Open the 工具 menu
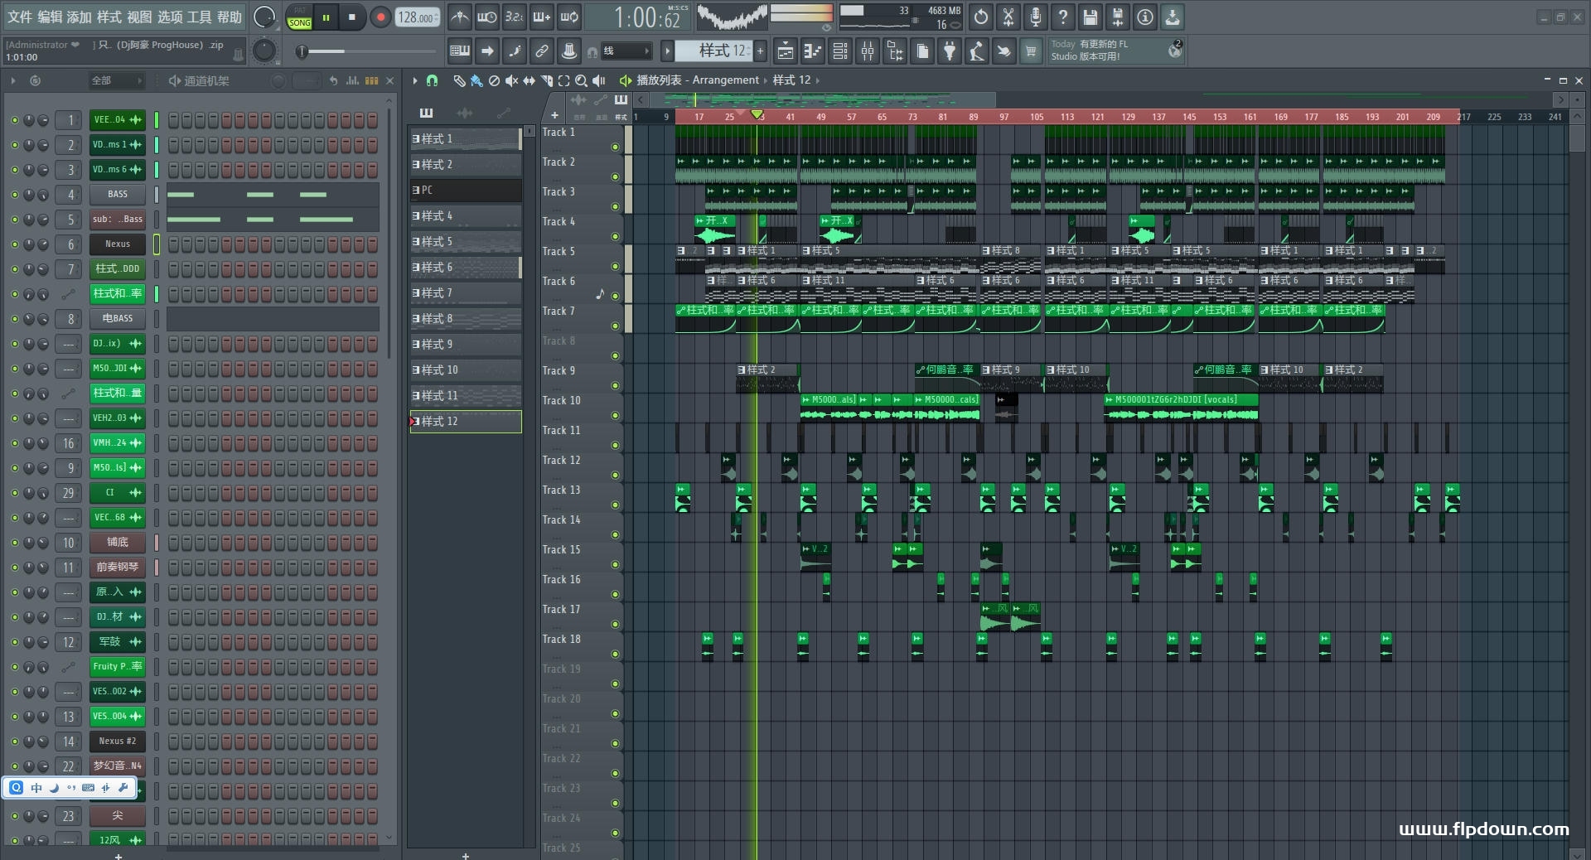Image resolution: width=1591 pixels, height=860 pixels. pos(199,17)
